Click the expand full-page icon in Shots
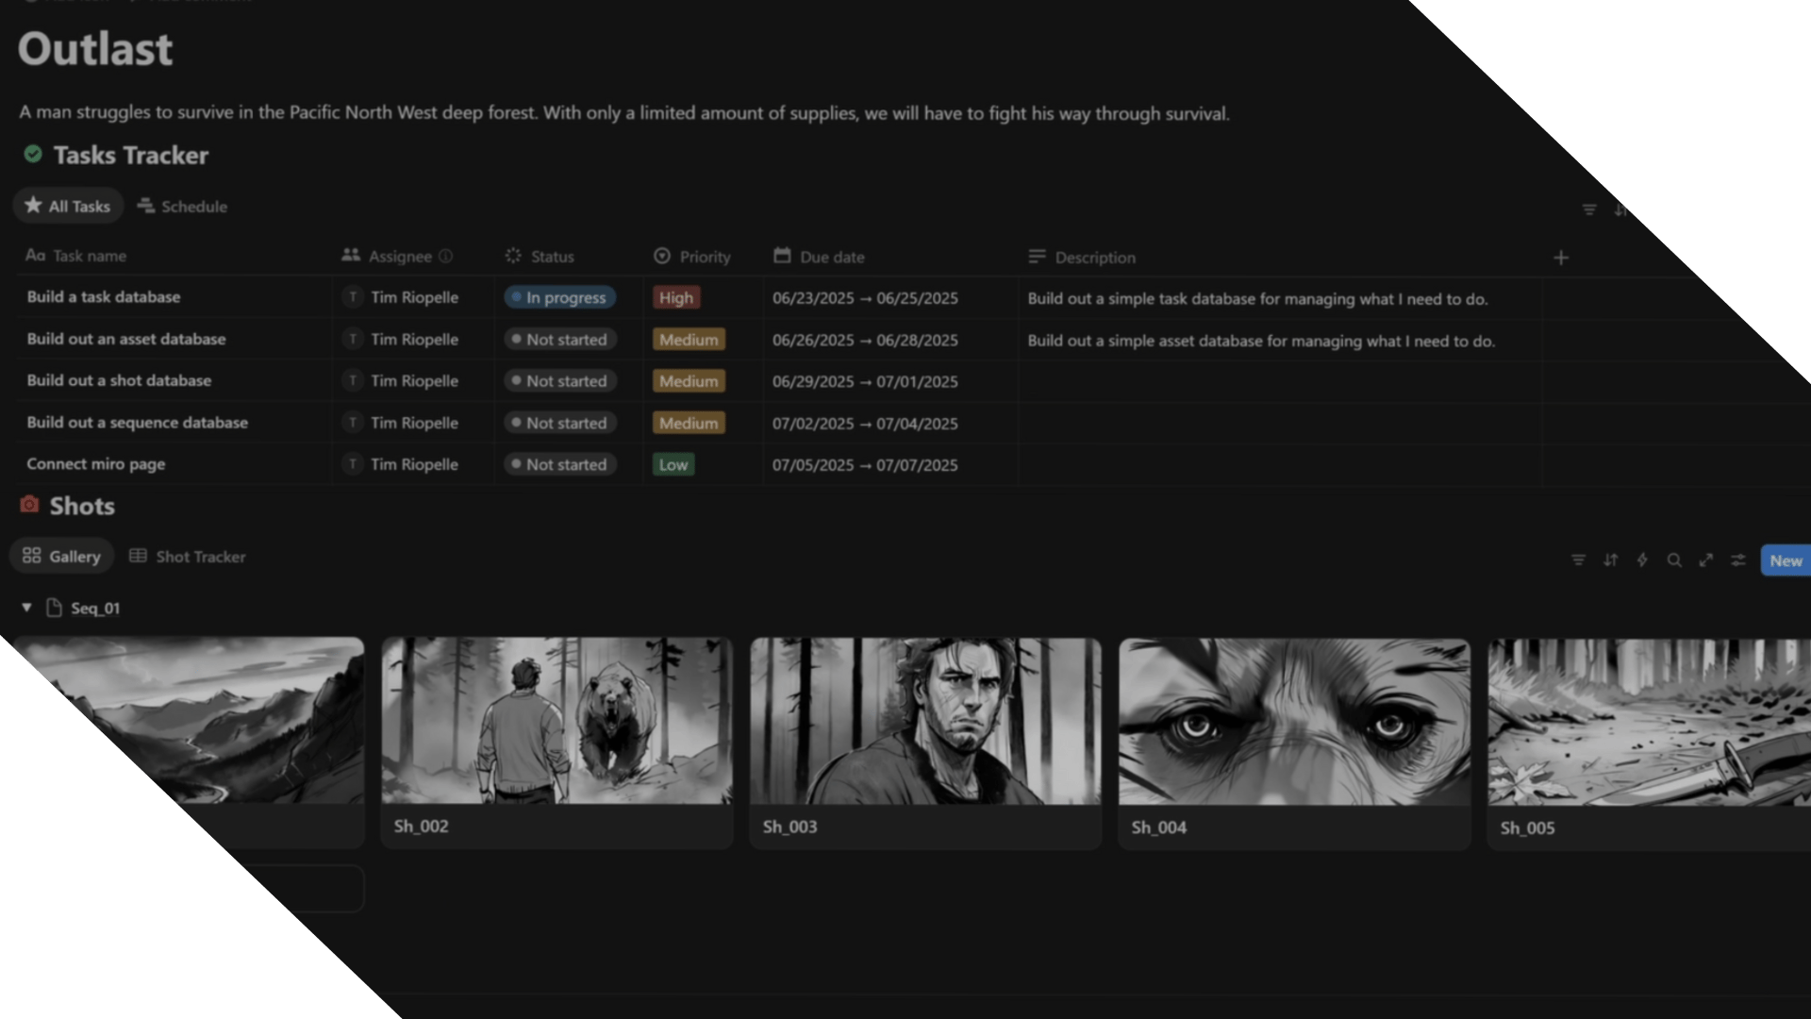Viewport: 1811px width, 1019px height. coord(1706,560)
